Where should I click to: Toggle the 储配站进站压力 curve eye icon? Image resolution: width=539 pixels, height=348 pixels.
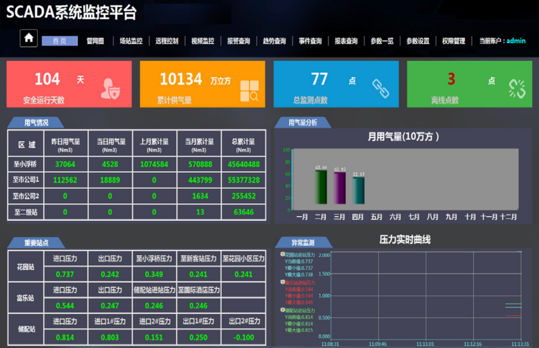pos(283,310)
